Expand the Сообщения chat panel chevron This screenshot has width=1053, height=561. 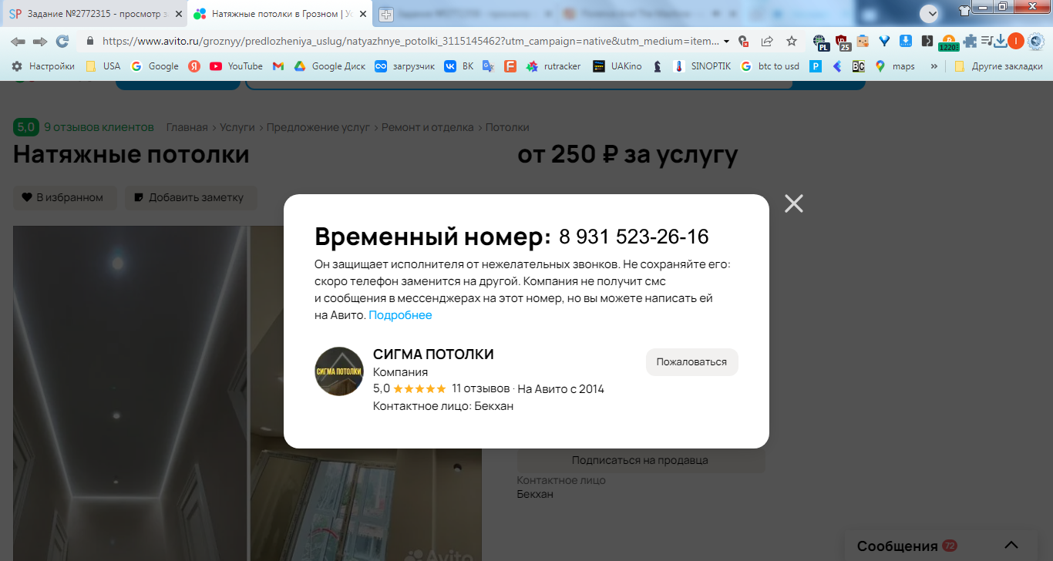[x=1011, y=546]
